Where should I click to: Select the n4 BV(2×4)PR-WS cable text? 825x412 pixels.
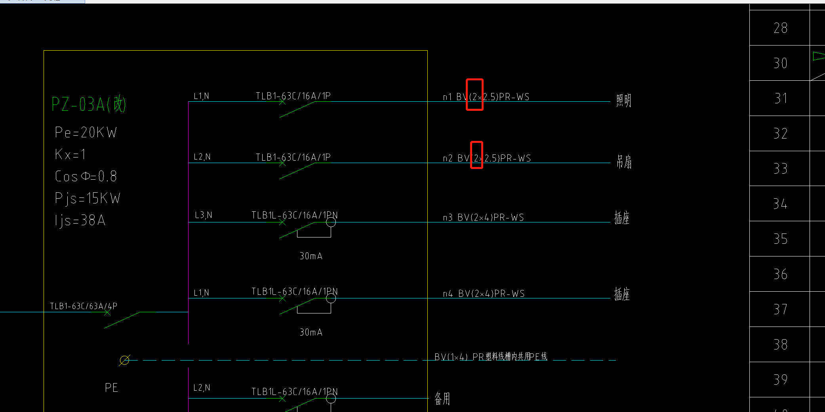click(484, 293)
